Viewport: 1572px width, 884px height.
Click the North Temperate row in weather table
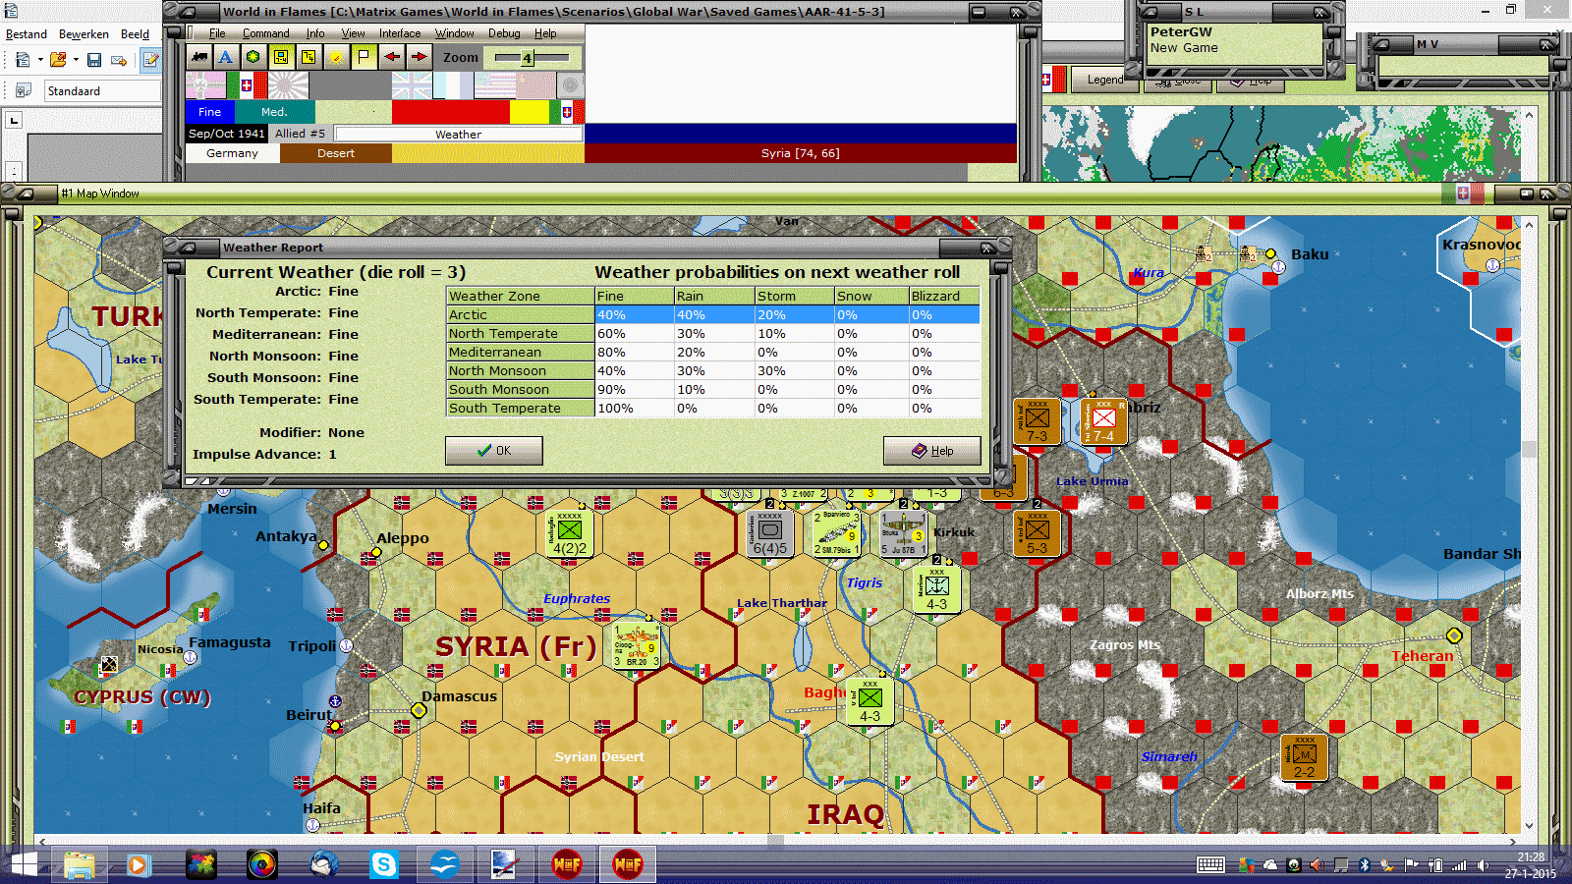tap(713, 334)
